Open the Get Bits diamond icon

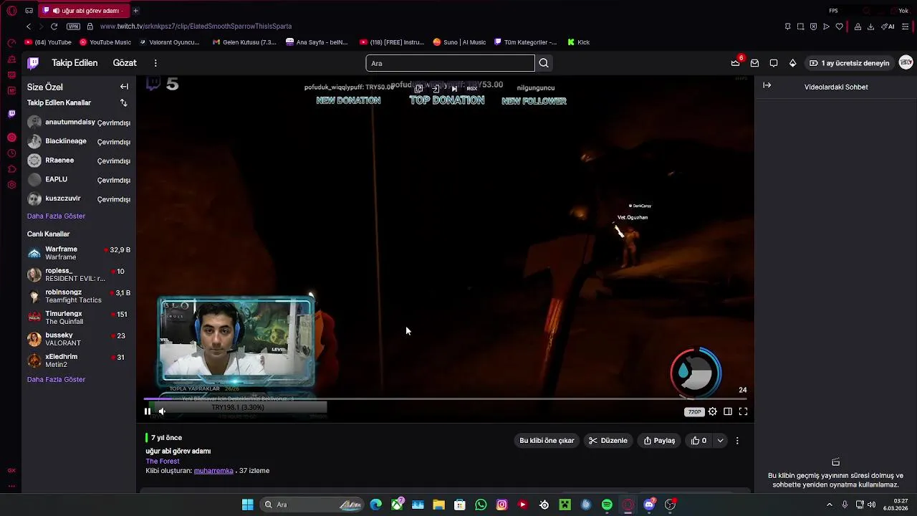coord(793,63)
